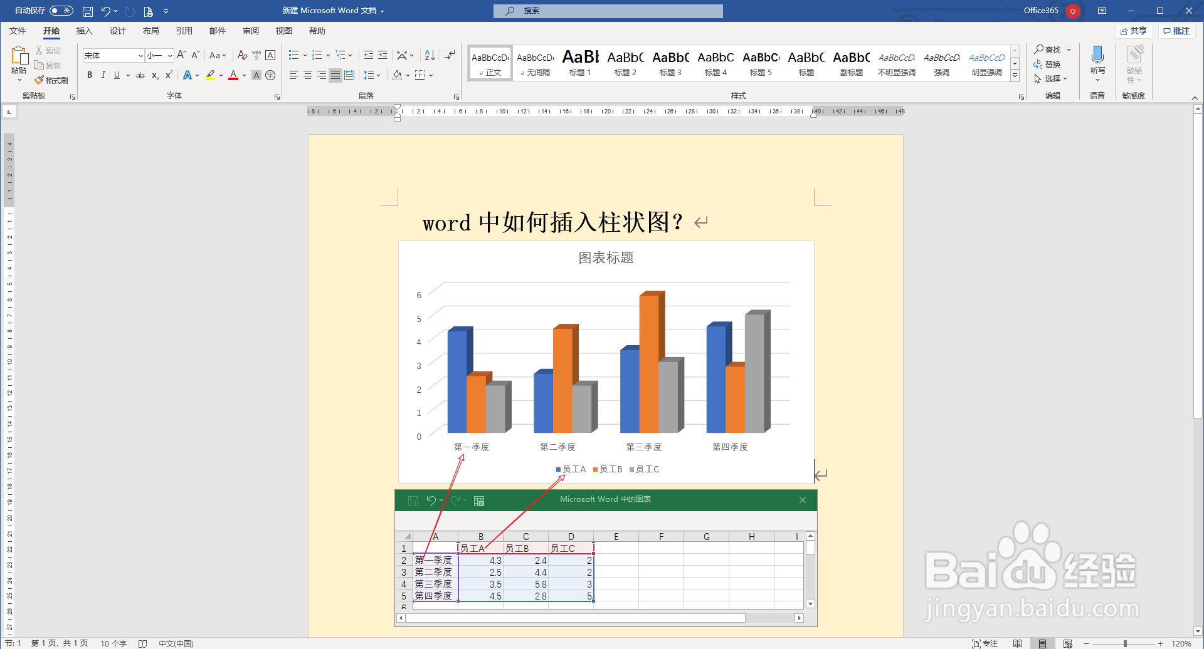This screenshot has width=1204, height=649.
Task: Toggle Print Layout view
Action: point(1042,643)
